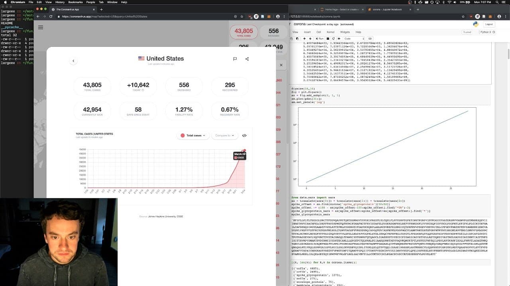Run the current Jupyter cell
The image size is (510, 286).
pos(320,39)
